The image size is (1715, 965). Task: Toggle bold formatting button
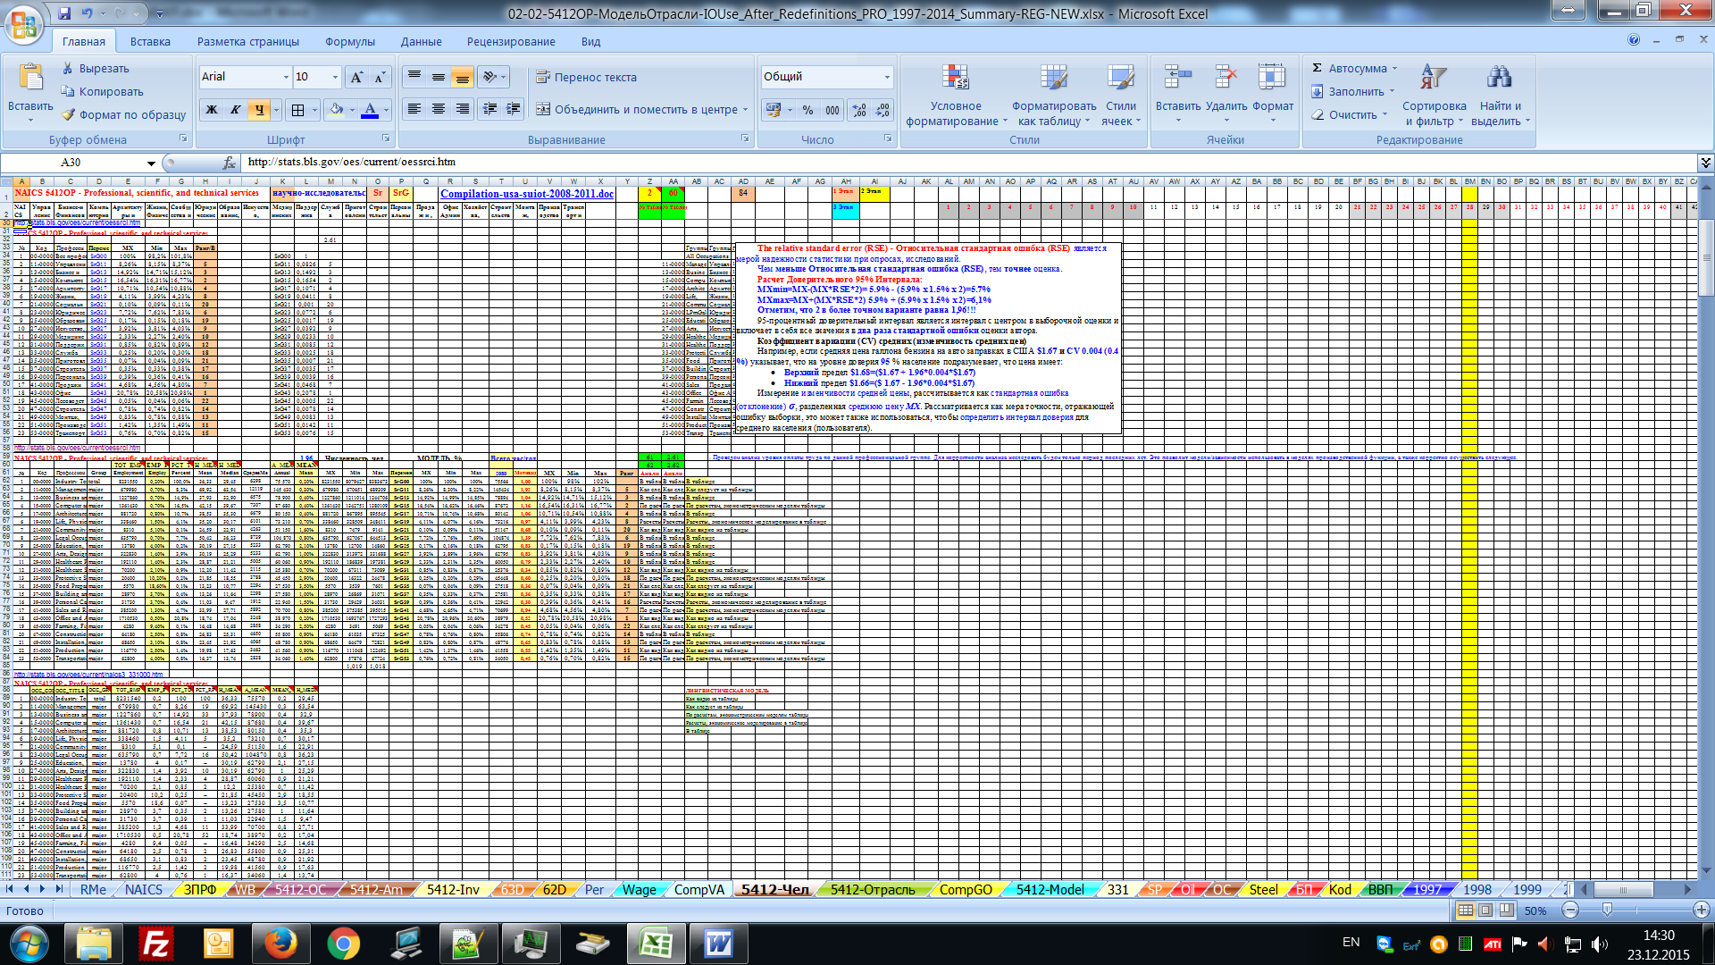[x=212, y=110]
